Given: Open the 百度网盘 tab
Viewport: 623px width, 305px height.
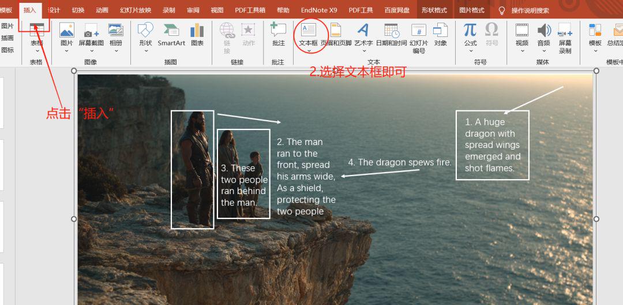Looking at the screenshot, I should click(x=397, y=10).
